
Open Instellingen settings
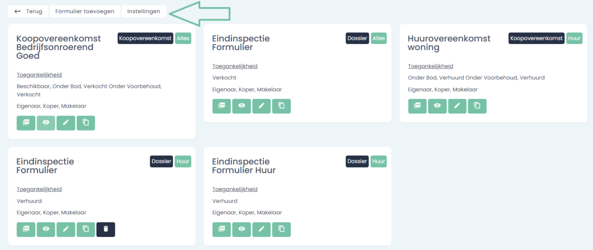(144, 11)
